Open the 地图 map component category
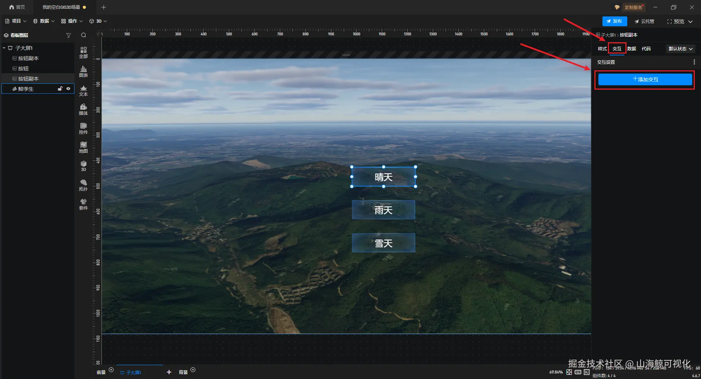This screenshot has width=701, height=379. click(83, 147)
